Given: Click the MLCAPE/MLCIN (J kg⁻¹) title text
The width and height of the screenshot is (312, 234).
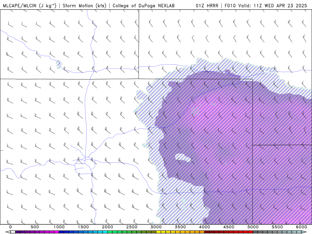Looking at the screenshot, I should (x=30, y=5).
